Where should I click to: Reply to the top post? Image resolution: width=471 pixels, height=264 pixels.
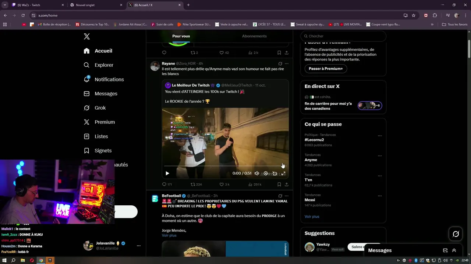click(x=164, y=52)
